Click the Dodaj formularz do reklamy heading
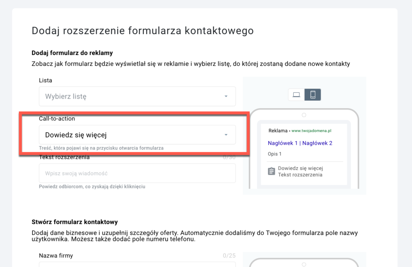The image size is (412, 267). (x=72, y=53)
